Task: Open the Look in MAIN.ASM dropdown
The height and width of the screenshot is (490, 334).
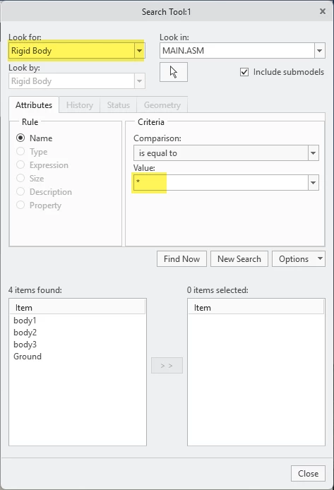Action: 319,51
